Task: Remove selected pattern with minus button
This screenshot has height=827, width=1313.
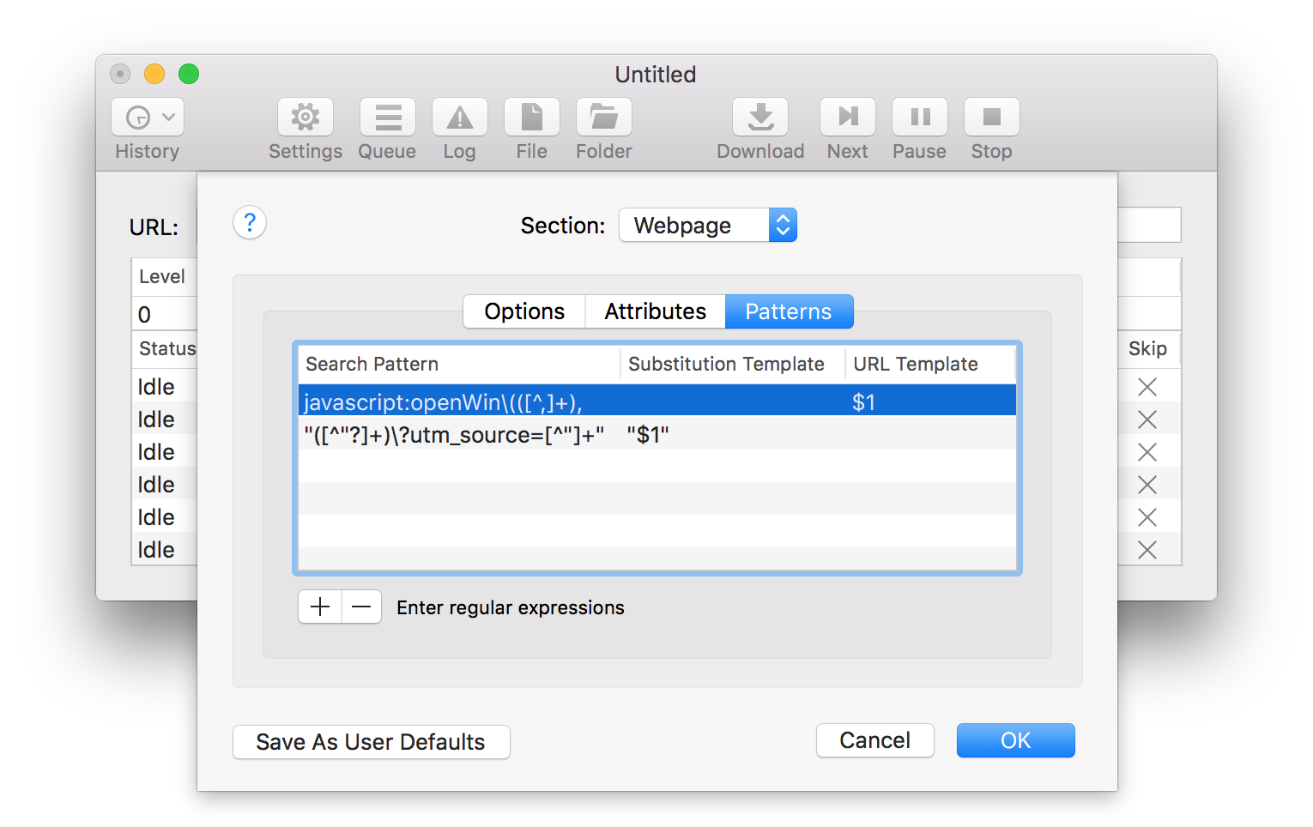Action: pyautogui.click(x=361, y=607)
